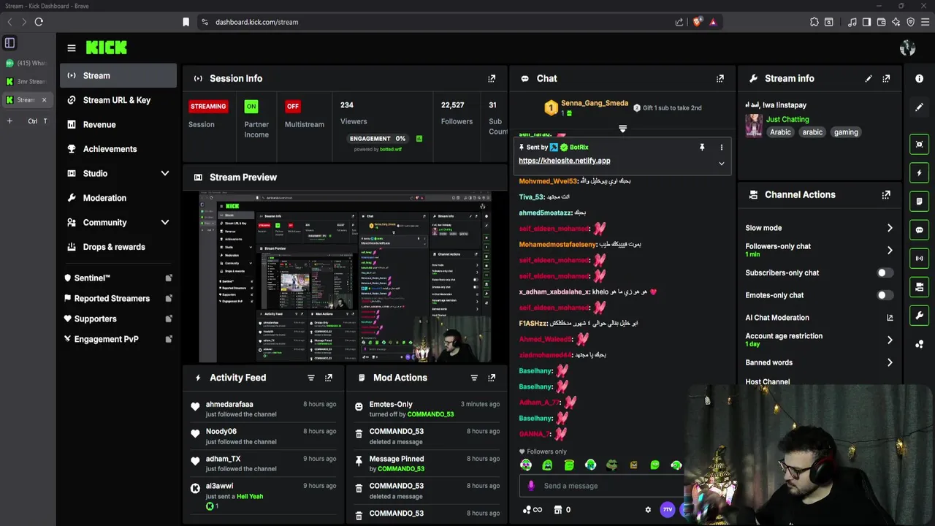Open Supporters link

tap(117, 319)
